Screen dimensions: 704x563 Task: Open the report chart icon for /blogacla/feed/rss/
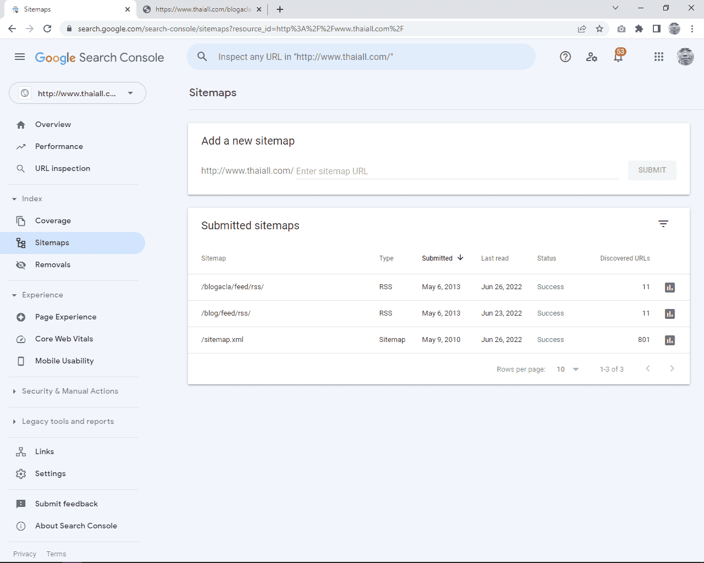(x=669, y=288)
